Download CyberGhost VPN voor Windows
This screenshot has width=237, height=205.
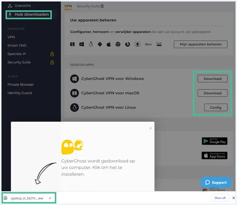212,79
